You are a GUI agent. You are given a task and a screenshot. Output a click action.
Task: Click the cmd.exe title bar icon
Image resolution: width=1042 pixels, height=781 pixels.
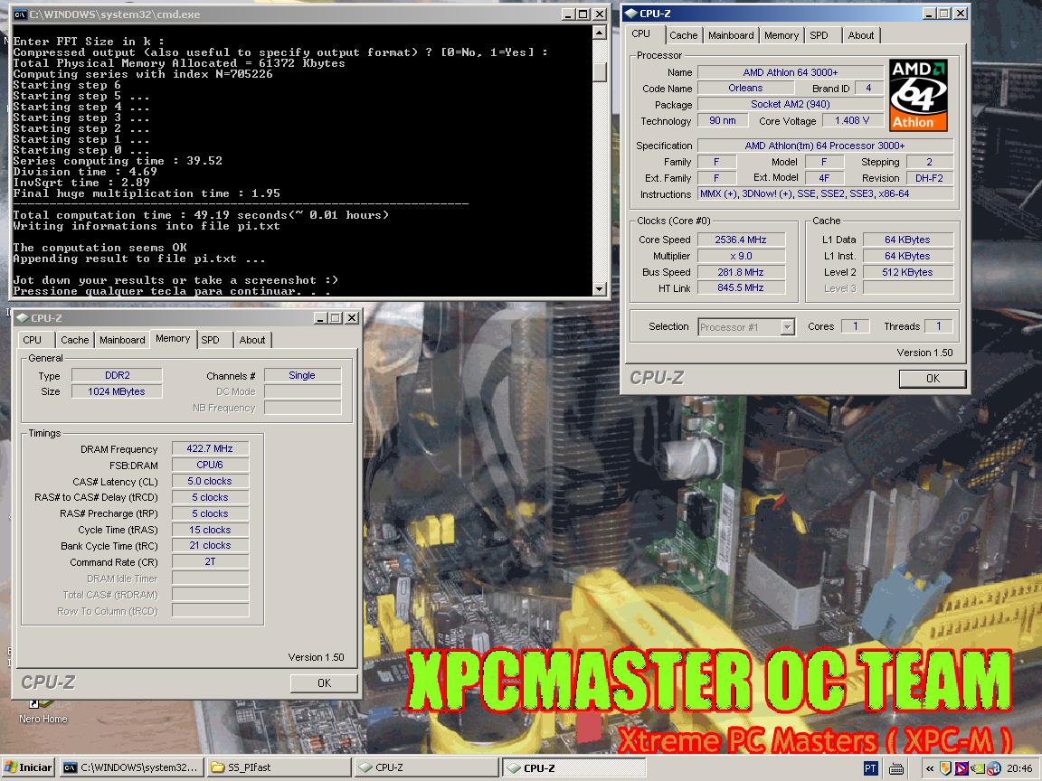click(20, 14)
